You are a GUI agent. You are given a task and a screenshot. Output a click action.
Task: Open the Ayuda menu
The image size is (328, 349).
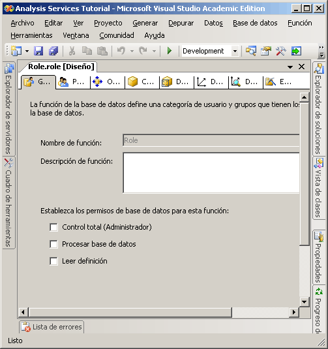155,35
